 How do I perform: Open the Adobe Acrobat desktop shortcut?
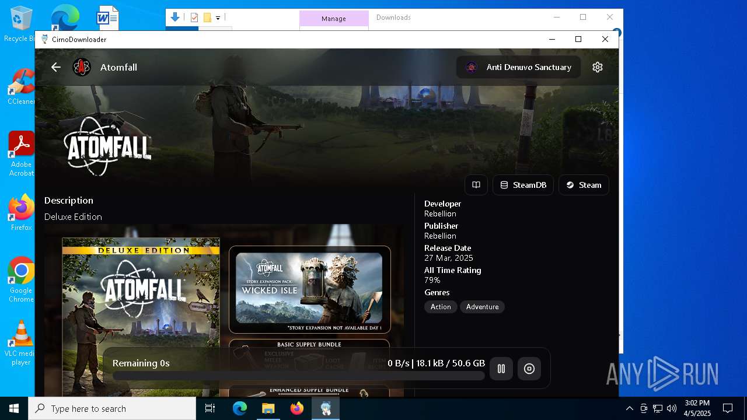click(21, 154)
